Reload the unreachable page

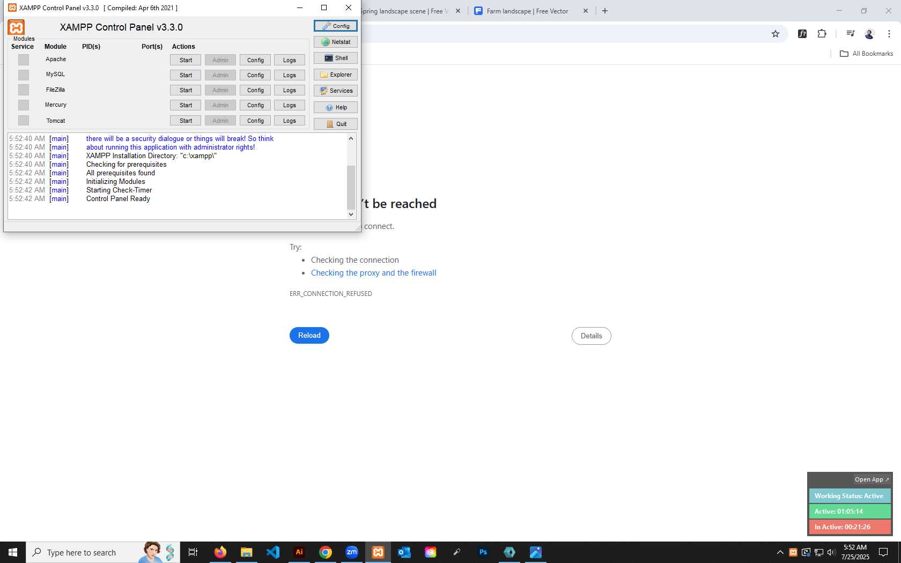[309, 335]
